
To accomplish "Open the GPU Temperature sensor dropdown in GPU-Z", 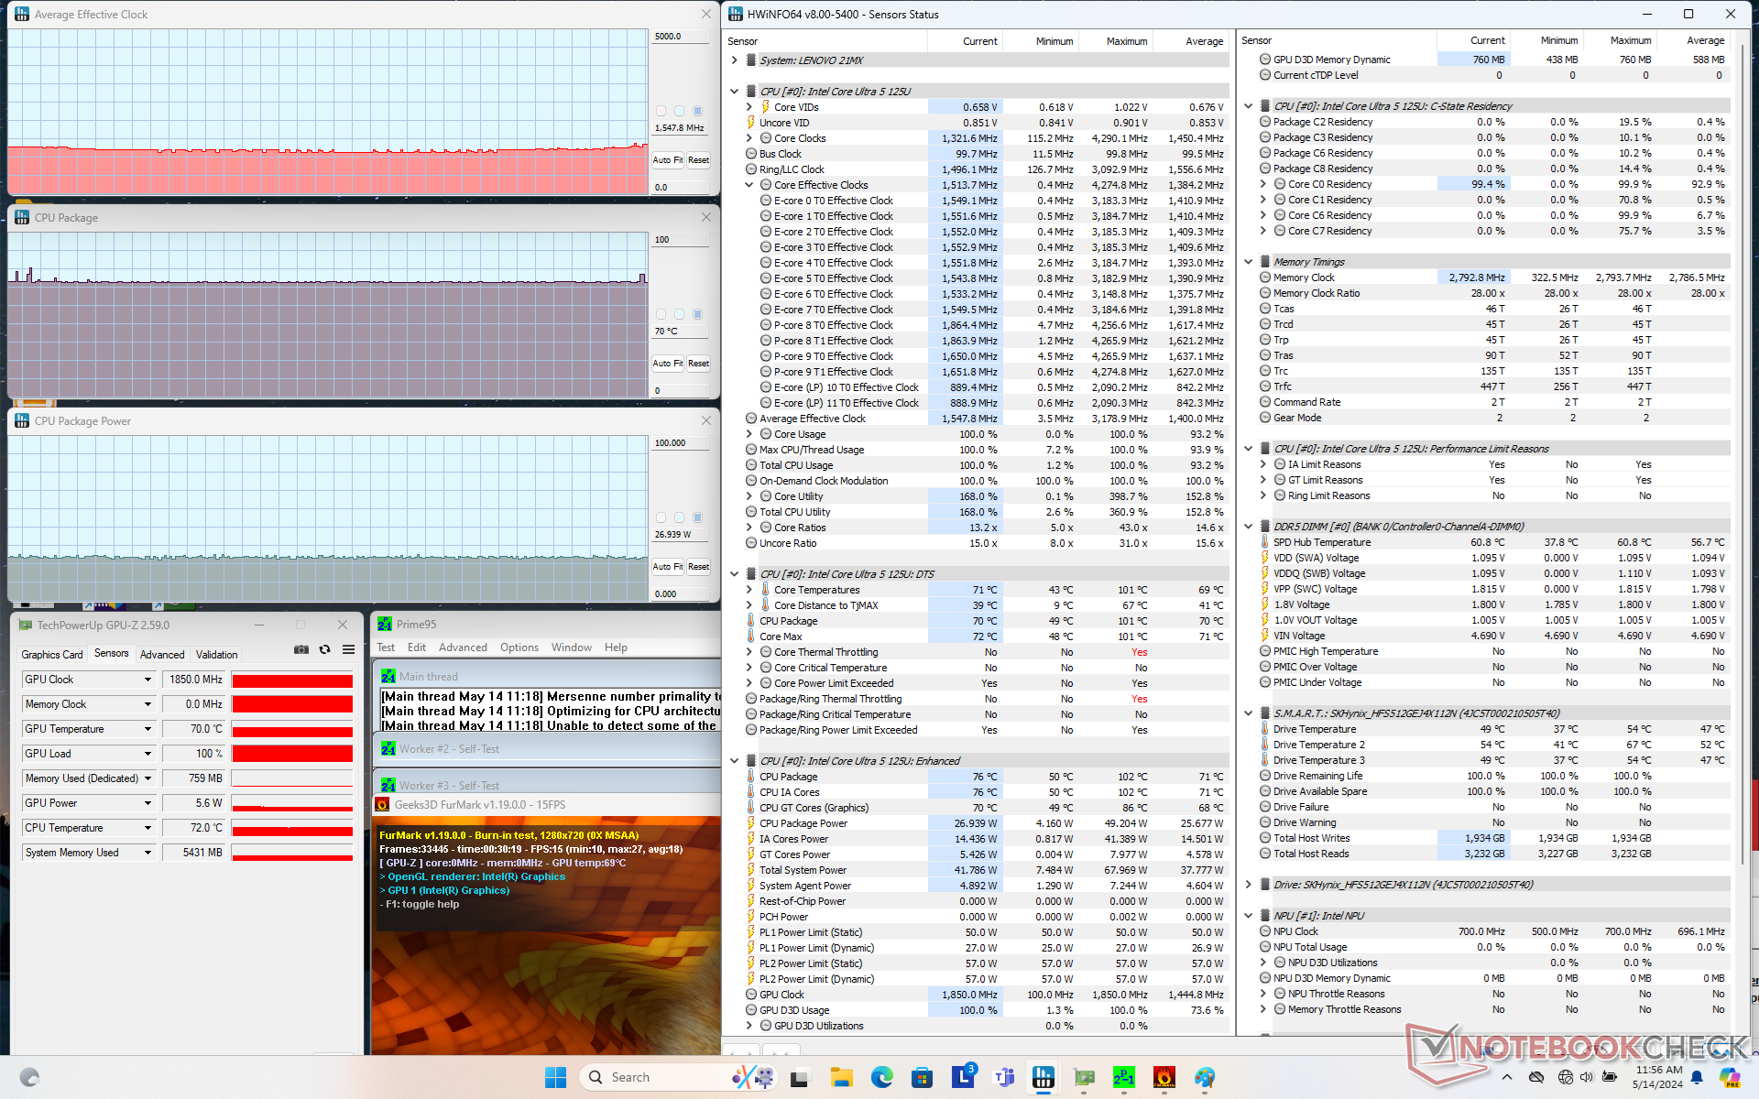I will tap(147, 729).
